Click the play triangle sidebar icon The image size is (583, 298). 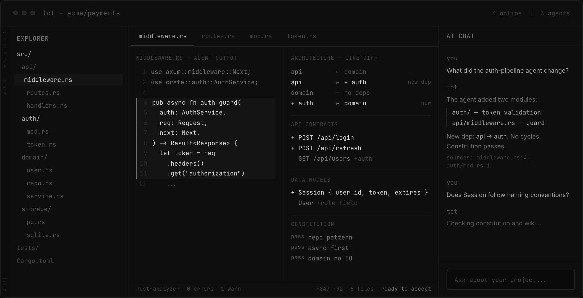tap(5, 73)
